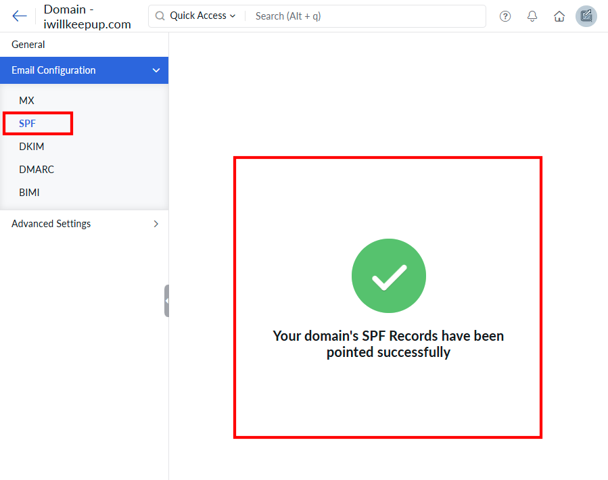The height and width of the screenshot is (480, 608).
Task: Open the notifications bell
Action: (x=532, y=16)
